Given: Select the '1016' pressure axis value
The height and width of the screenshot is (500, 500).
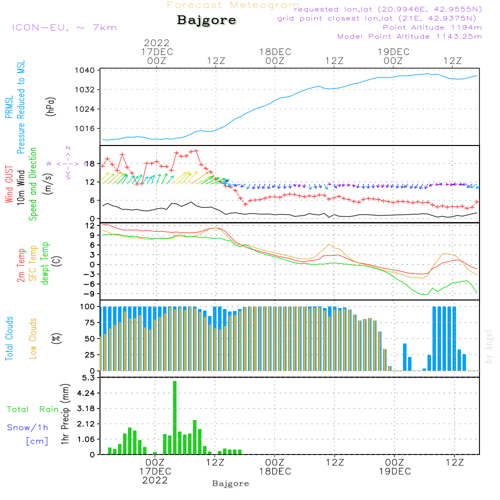Looking at the screenshot, I should click(85, 128).
